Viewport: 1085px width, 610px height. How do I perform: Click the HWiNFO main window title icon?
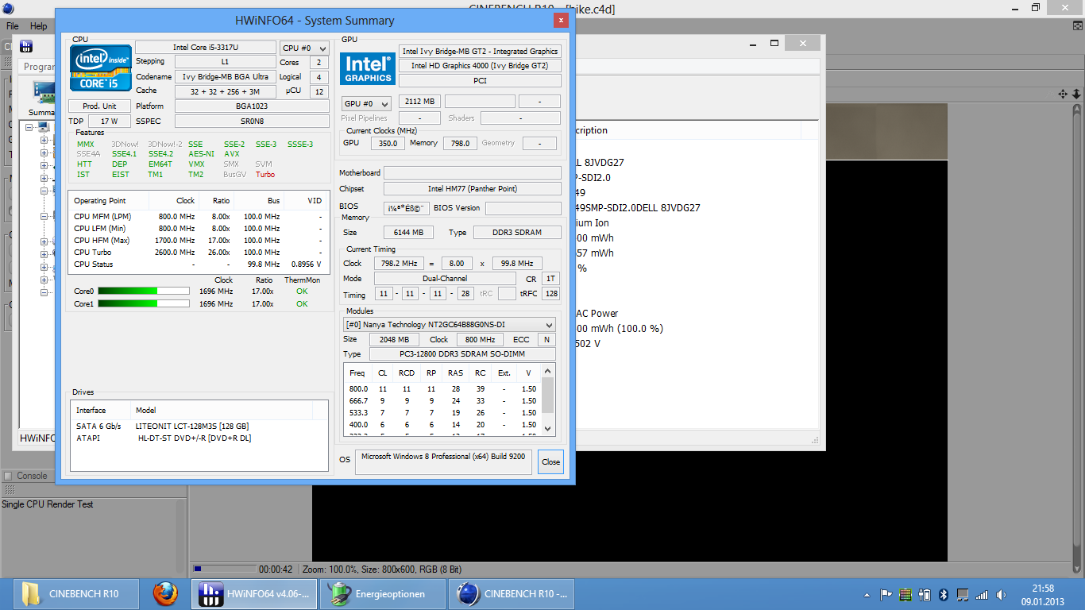[x=26, y=47]
